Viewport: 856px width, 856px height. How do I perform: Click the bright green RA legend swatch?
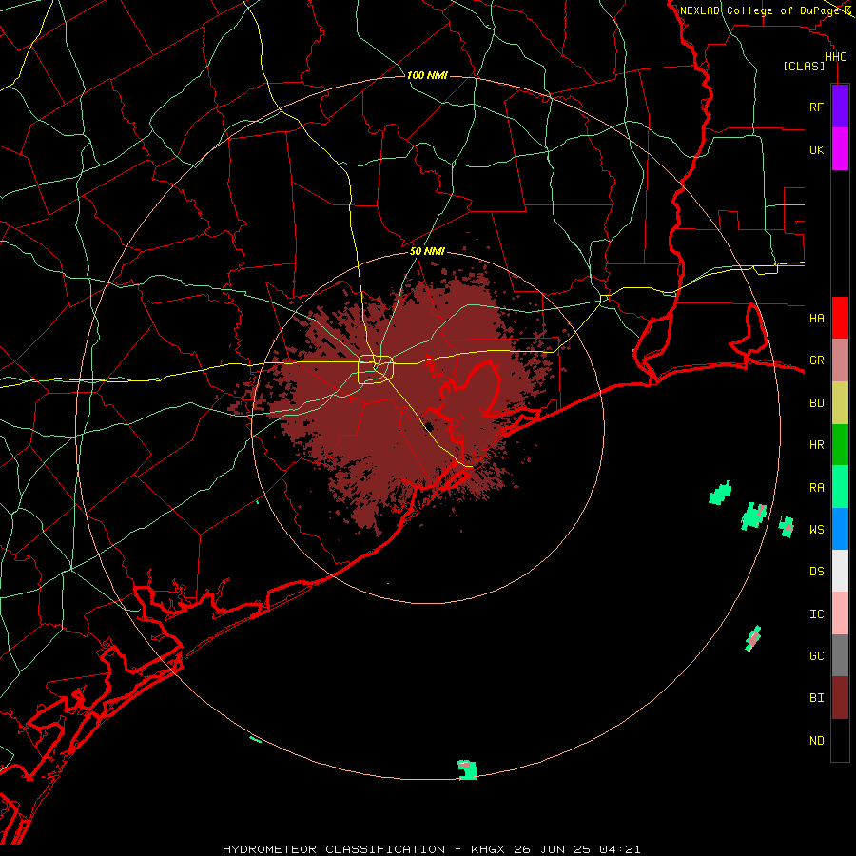[840, 487]
